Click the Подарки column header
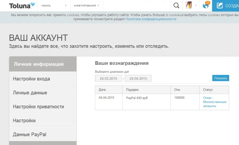239x145 pixels. 147,90
